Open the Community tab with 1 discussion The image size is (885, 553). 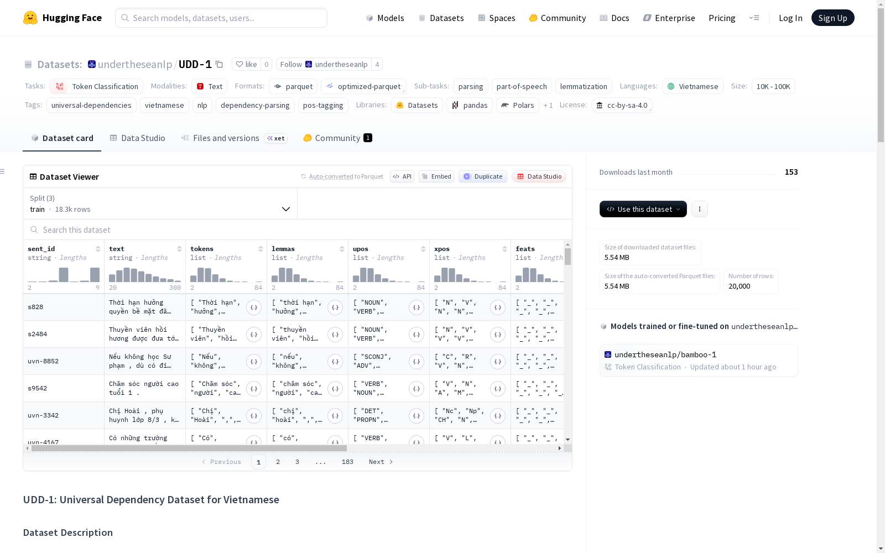coord(337,138)
